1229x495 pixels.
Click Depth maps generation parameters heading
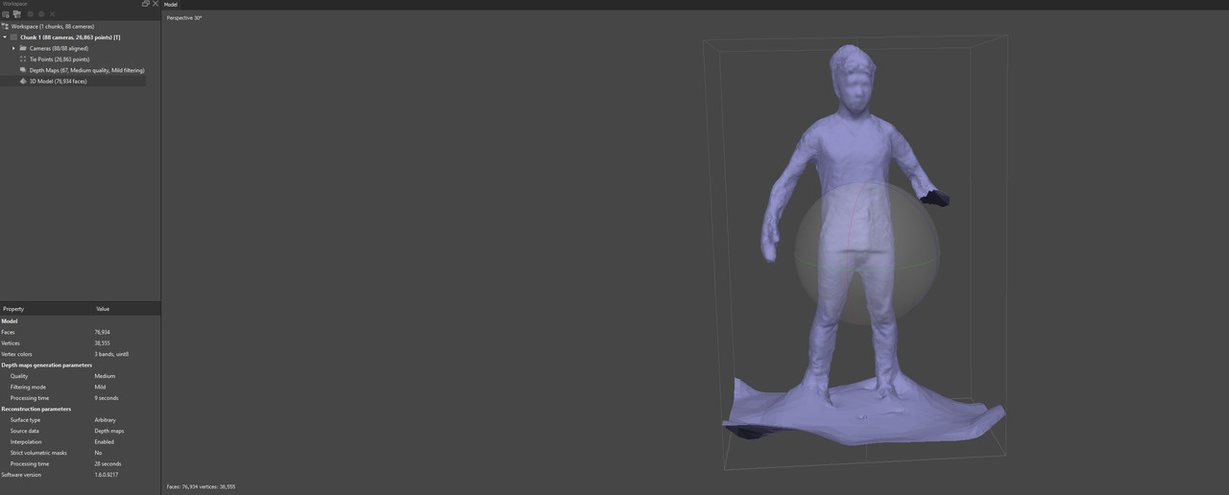click(x=46, y=365)
